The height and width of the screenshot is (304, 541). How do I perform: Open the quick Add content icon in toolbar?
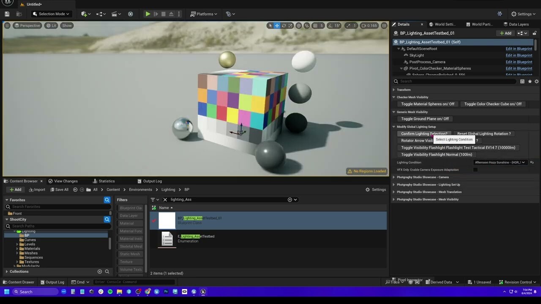coord(83,14)
